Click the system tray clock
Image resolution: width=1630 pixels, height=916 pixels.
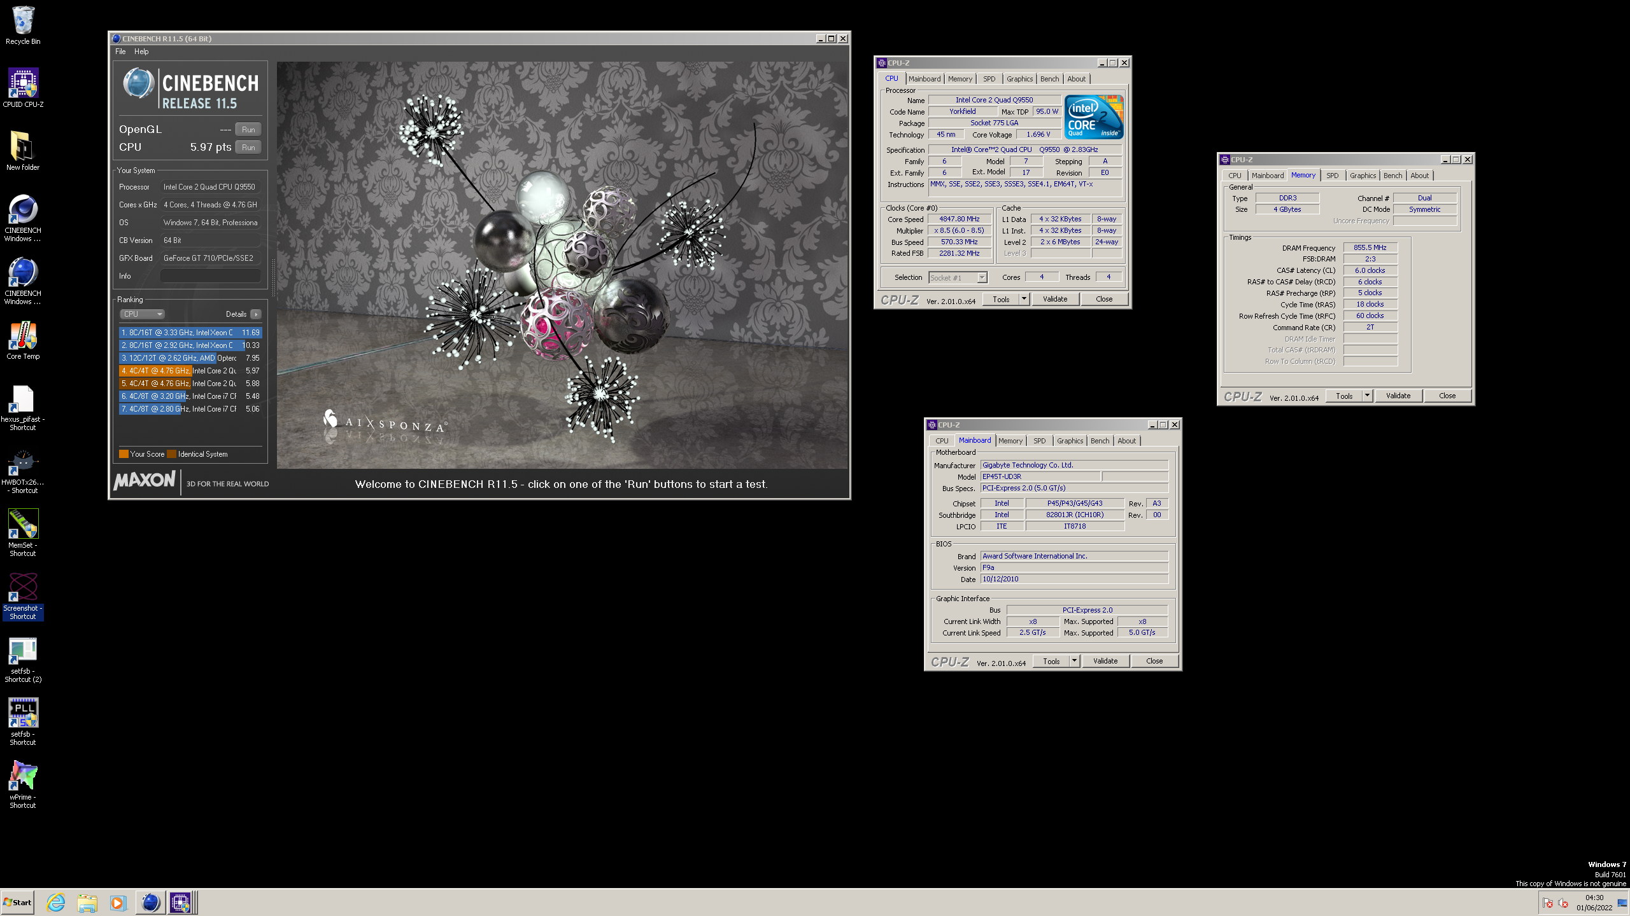click(x=1594, y=903)
